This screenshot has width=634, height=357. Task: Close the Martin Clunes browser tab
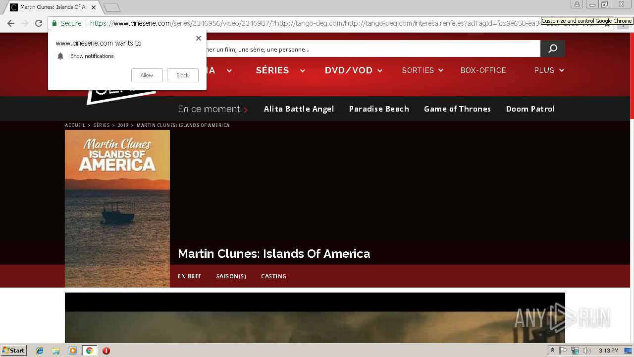(93, 7)
